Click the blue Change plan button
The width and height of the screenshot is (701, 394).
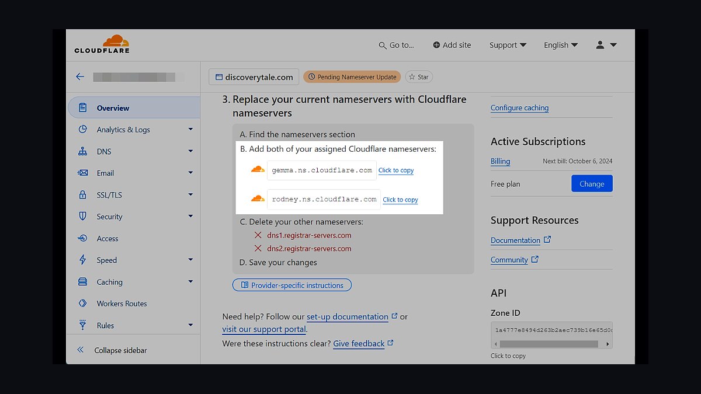tap(592, 183)
